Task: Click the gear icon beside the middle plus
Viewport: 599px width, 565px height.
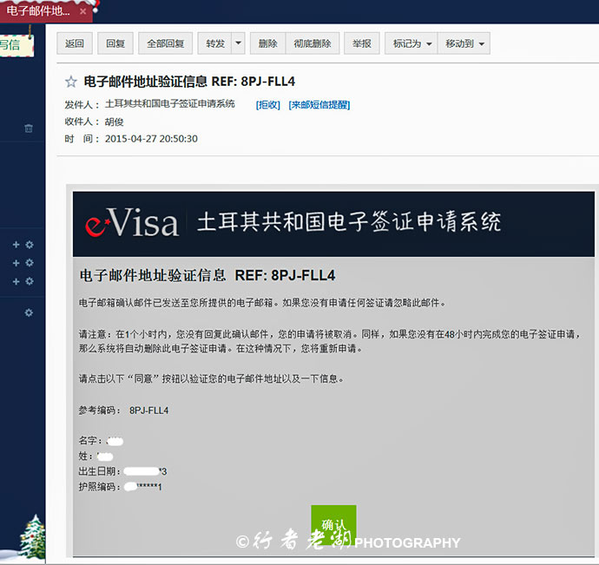Action: tap(30, 263)
